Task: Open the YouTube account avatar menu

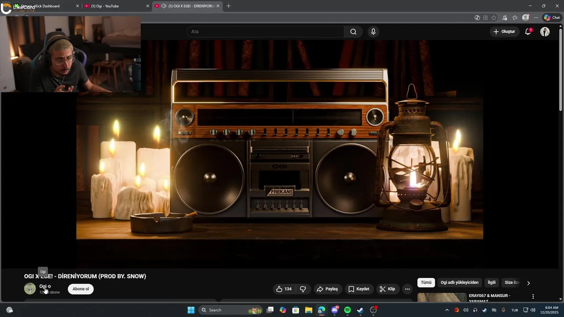Action: coord(545,32)
